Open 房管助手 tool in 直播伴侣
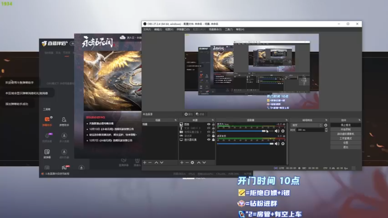Viewport: 388px width, 218px height. click(64, 122)
